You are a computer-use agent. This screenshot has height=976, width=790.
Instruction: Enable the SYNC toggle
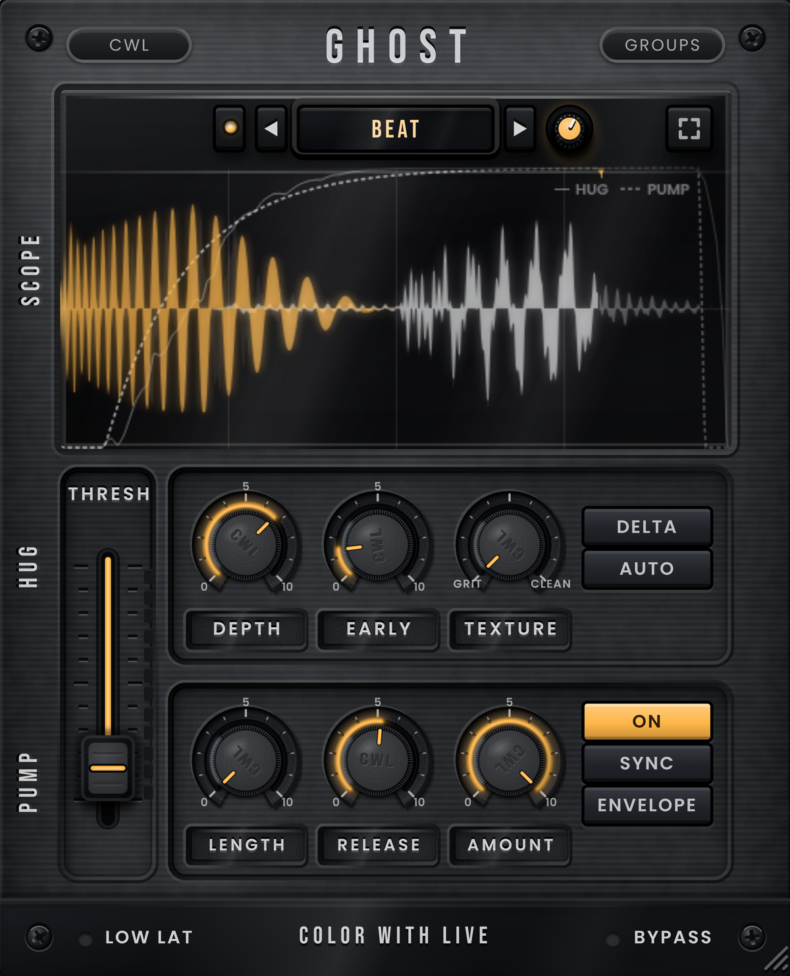(x=646, y=763)
